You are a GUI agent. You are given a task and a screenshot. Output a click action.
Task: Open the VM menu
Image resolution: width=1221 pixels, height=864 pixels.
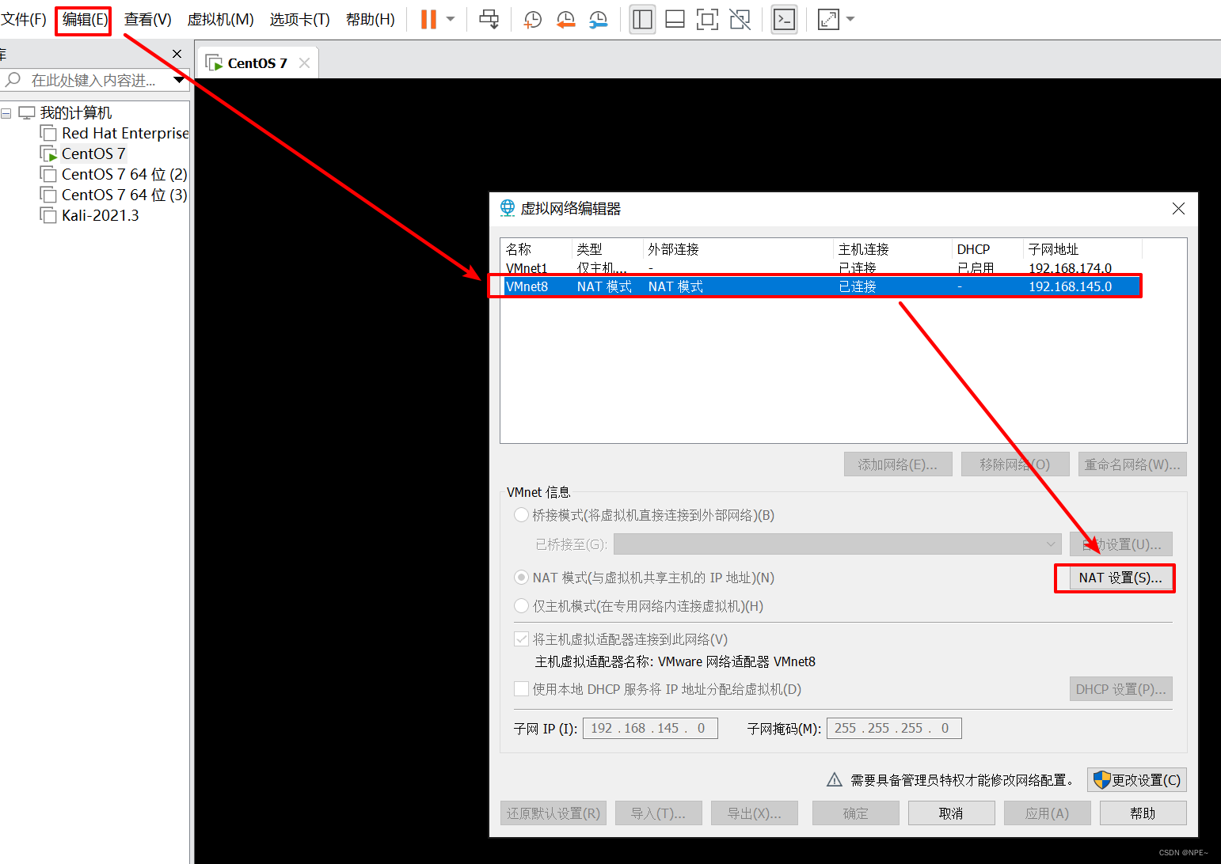(220, 19)
